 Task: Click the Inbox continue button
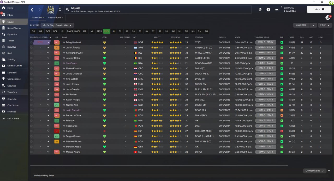coord(319,9)
